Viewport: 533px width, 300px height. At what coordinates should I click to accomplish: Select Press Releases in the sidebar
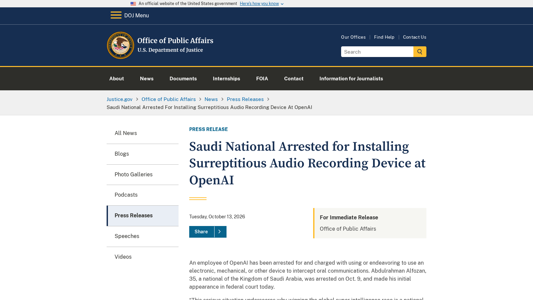pos(143,216)
